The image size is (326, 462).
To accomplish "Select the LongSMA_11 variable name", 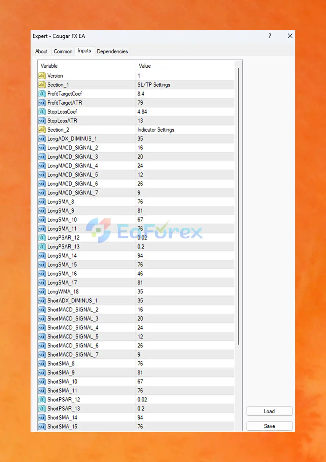I will click(x=62, y=229).
